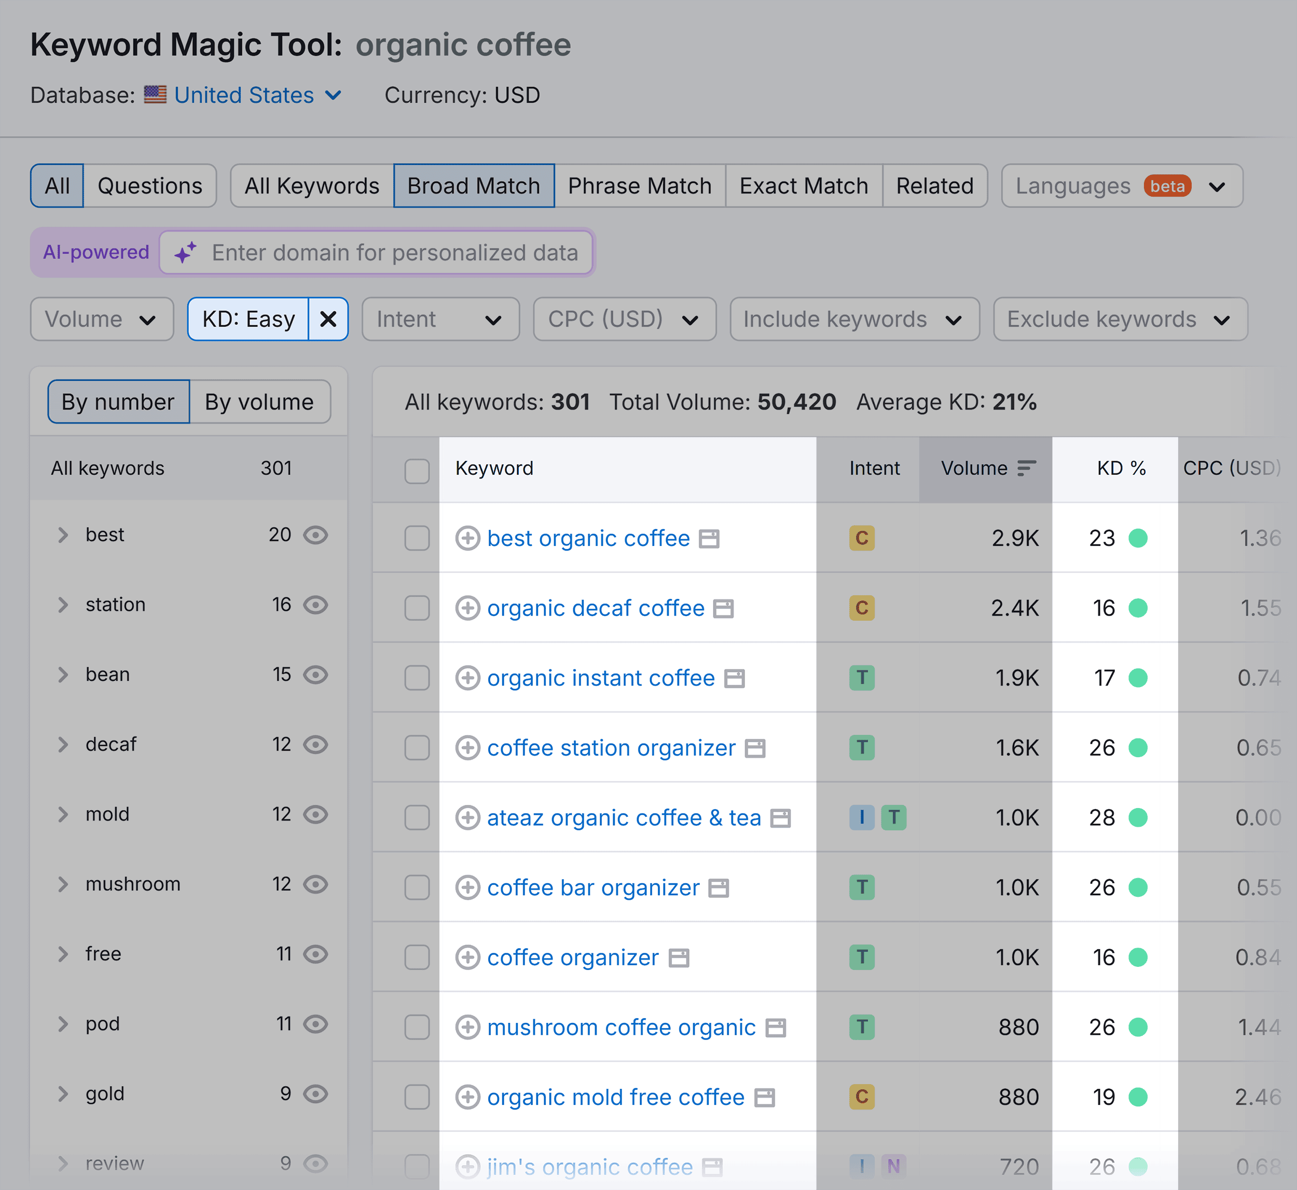This screenshot has width=1297, height=1190.
Task: Toggle eye icon for mushroom group
Action: (x=315, y=884)
